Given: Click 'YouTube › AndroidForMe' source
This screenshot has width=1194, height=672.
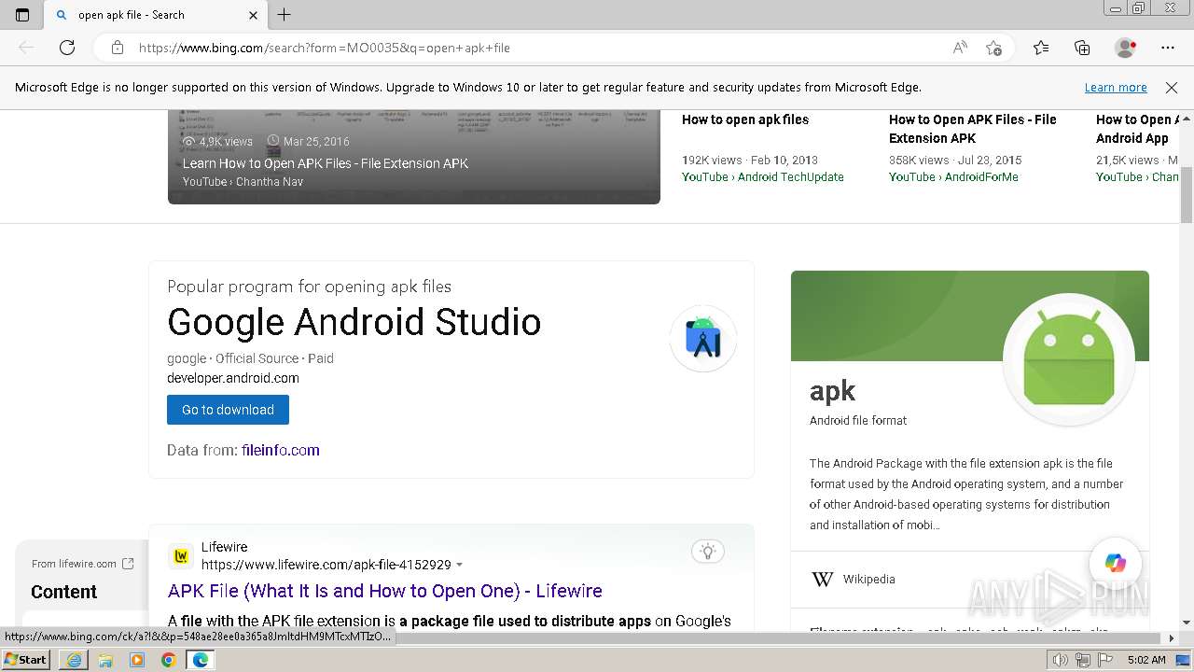Looking at the screenshot, I should pos(953,177).
